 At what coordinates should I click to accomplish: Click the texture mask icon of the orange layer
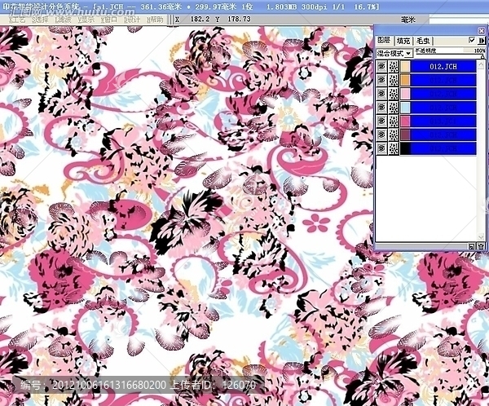click(394, 80)
